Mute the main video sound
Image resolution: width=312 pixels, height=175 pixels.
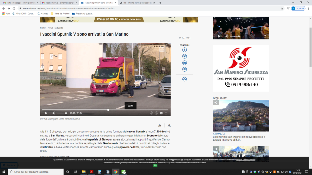[54, 113]
